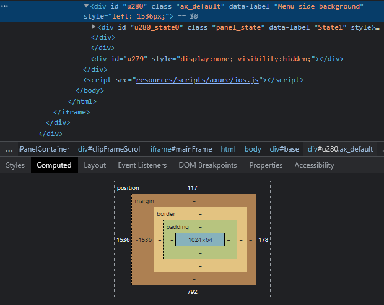Click the position right value 178

click(263, 240)
